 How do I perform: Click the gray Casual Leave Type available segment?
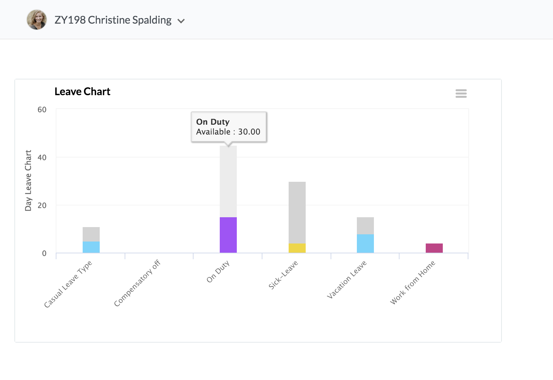coord(91,234)
